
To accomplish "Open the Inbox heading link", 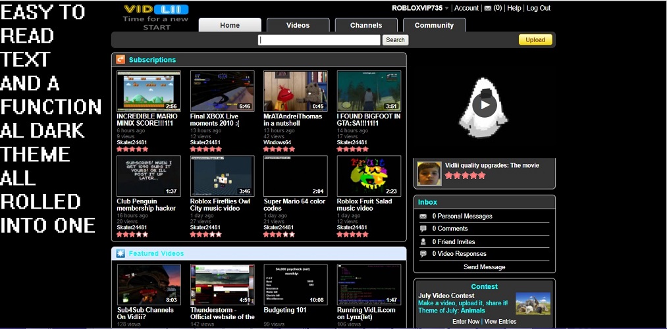I will (427, 202).
